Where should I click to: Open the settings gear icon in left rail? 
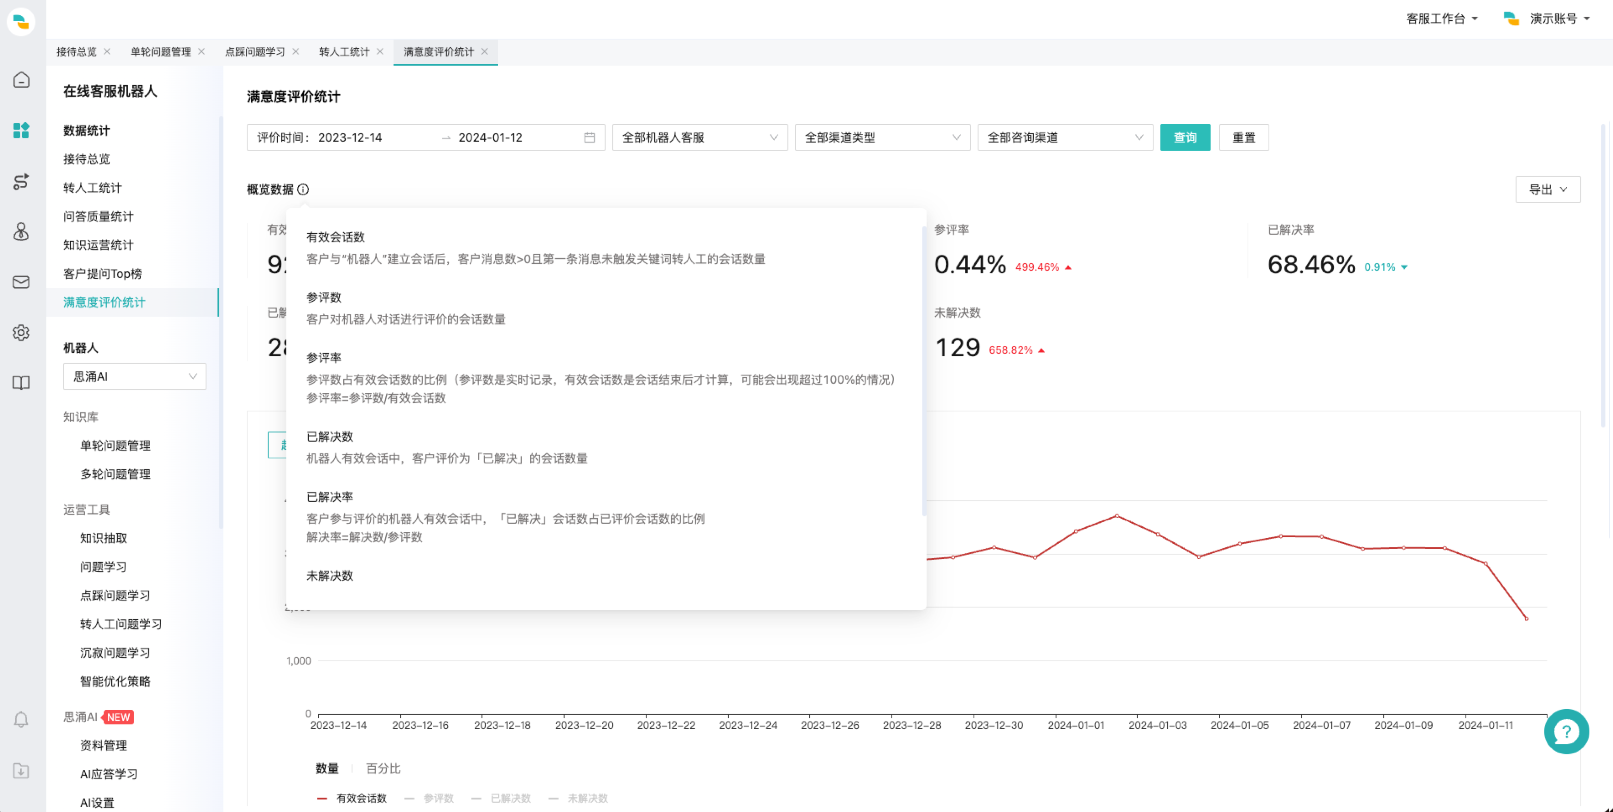tap(21, 332)
